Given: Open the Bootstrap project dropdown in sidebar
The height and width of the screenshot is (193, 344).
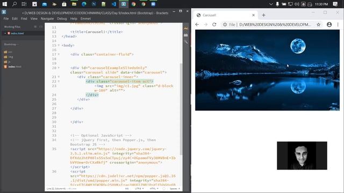Looking at the screenshot, I should (11, 44).
